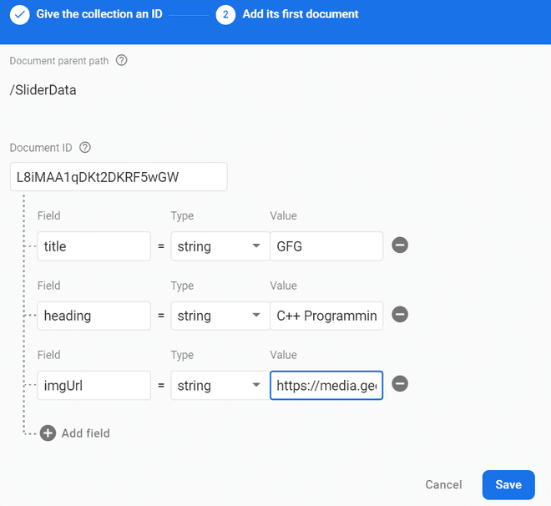Open the Type dropdown for title field
The width and height of the screenshot is (551, 506).
tap(220, 246)
